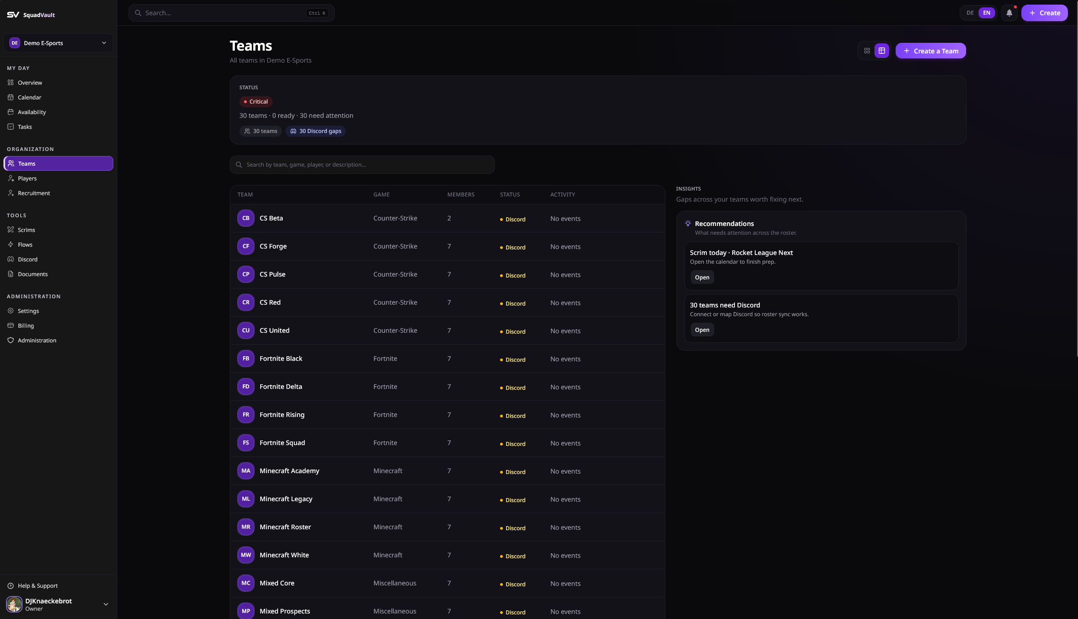Open Help & Support
Screen dimensions: 1078x619
pyautogui.click(x=58, y=585)
